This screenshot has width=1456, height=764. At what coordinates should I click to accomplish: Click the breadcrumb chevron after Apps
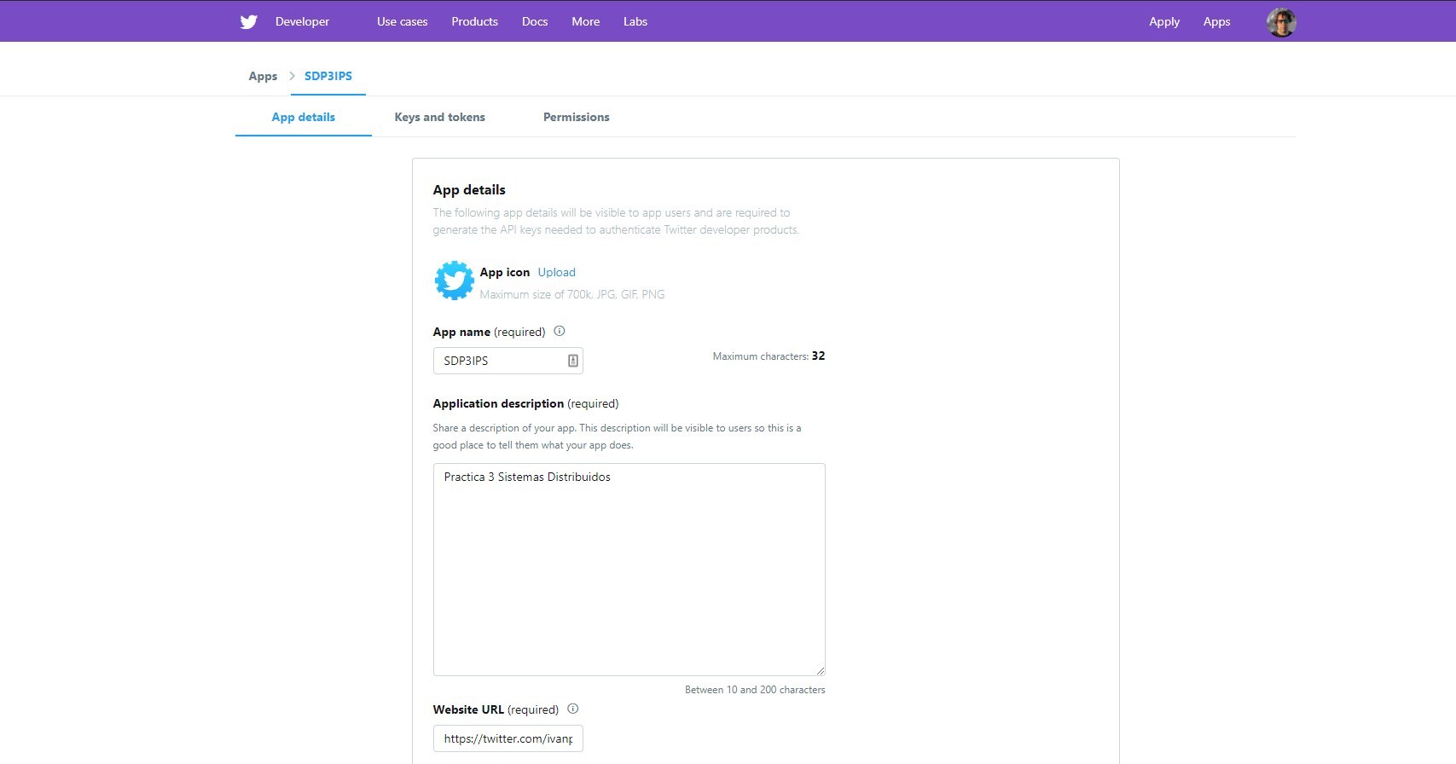point(292,76)
